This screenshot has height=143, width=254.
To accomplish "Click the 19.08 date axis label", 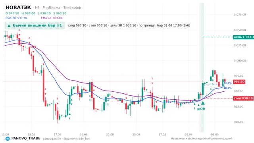I will click(84, 135).
